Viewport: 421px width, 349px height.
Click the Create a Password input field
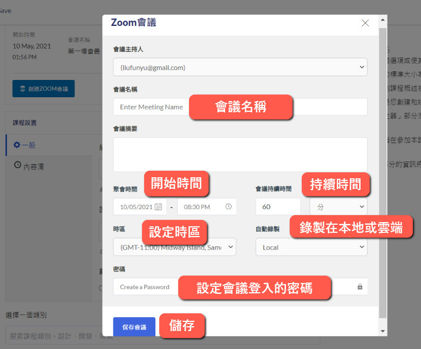(240, 287)
